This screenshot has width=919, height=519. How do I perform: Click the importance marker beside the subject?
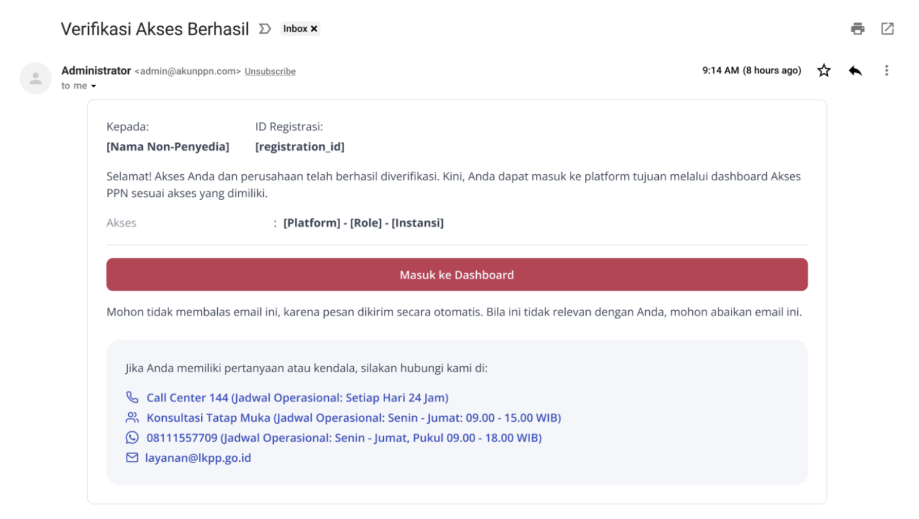(264, 29)
